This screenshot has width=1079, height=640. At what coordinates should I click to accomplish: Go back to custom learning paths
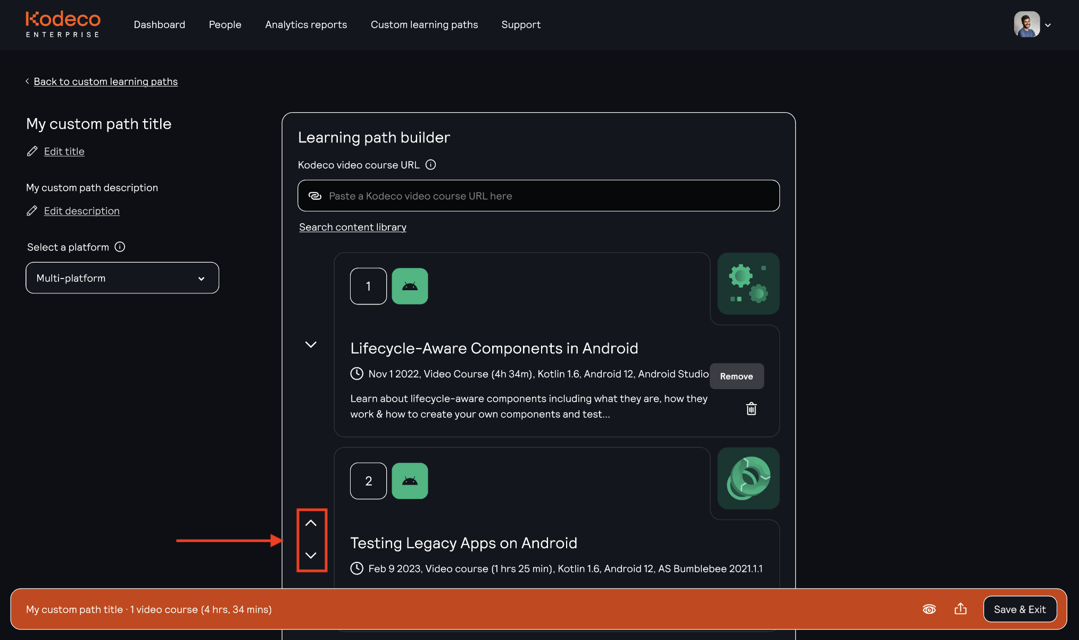(x=105, y=81)
